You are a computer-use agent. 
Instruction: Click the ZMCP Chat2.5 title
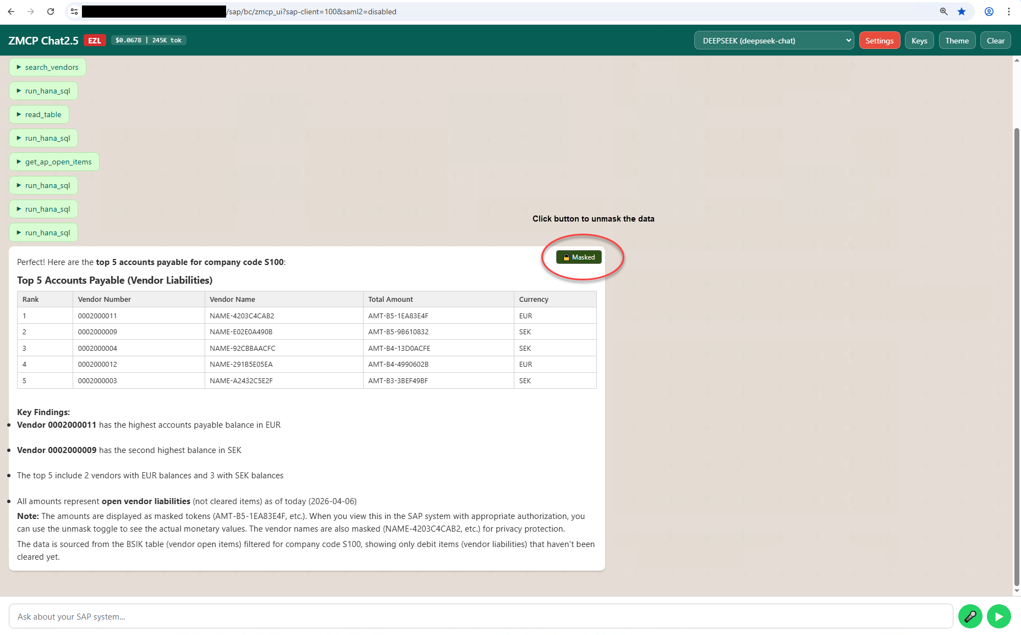pyautogui.click(x=43, y=41)
